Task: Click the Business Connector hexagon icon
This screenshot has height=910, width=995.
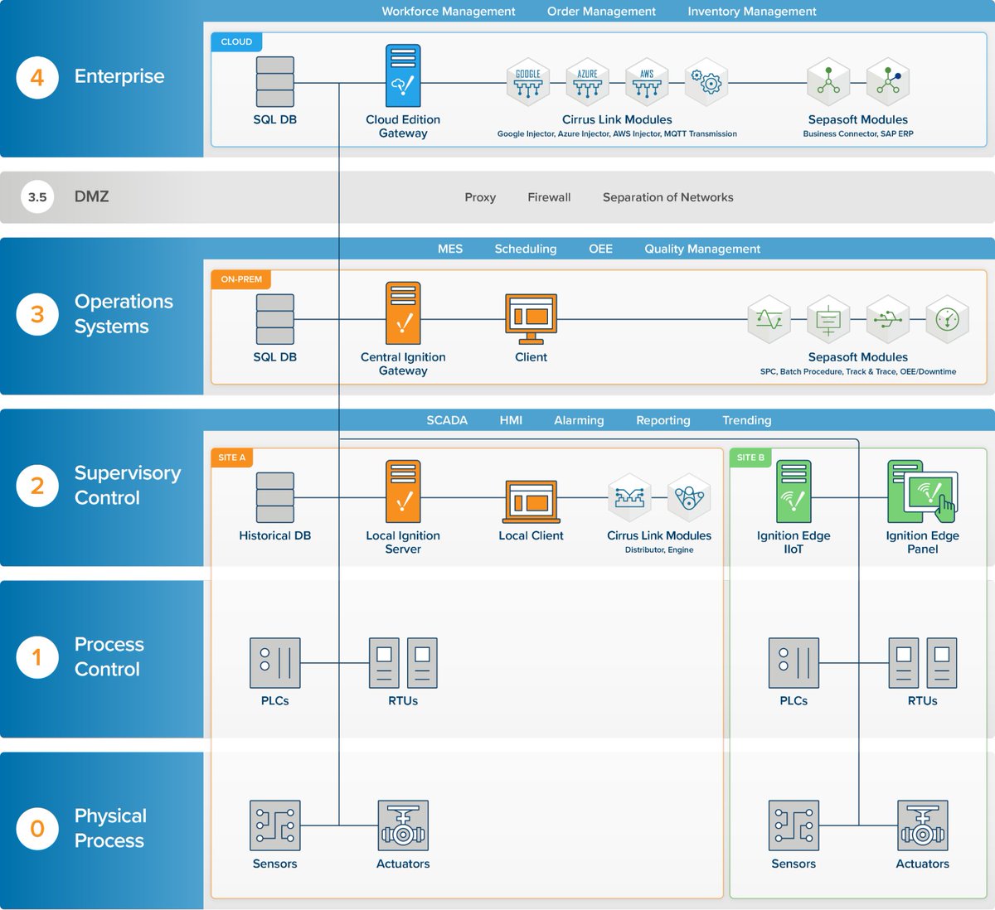Action: [828, 82]
